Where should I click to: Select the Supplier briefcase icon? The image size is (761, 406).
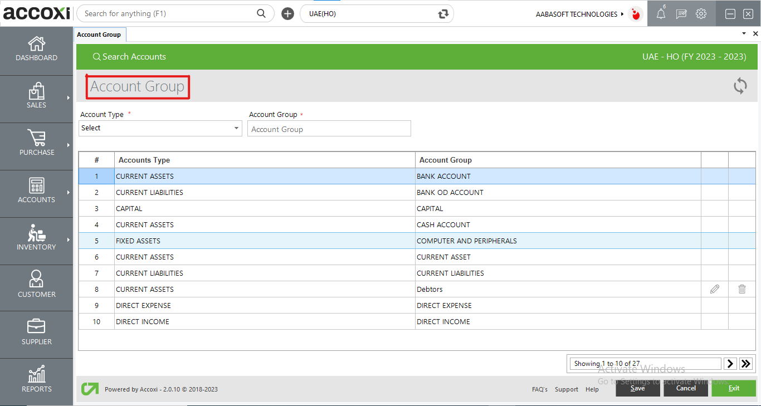point(36,331)
